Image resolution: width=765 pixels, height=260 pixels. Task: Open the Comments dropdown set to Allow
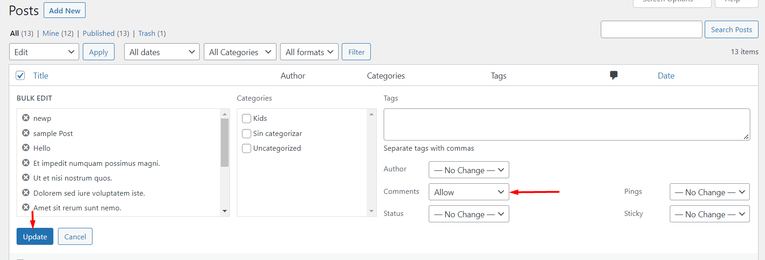pos(468,192)
